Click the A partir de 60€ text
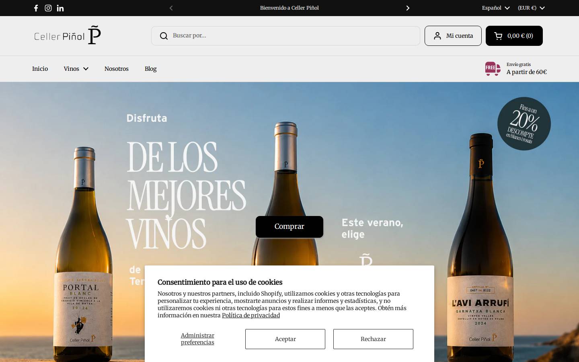This screenshot has height=362, width=579. (527, 72)
